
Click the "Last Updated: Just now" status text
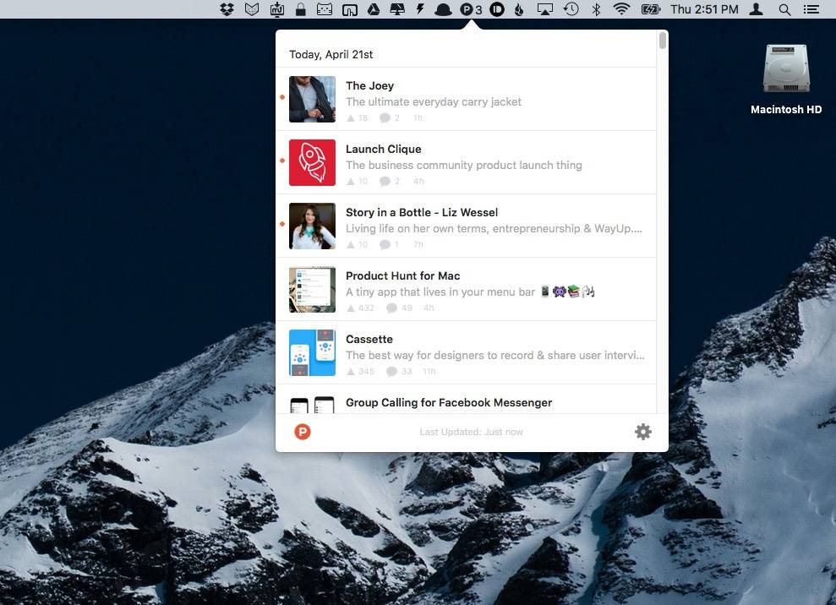click(472, 432)
